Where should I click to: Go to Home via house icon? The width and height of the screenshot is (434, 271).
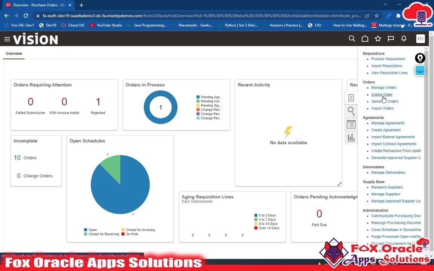point(365,39)
